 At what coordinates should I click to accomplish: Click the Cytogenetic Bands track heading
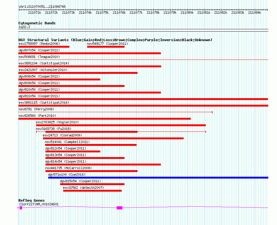click(x=37, y=23)
